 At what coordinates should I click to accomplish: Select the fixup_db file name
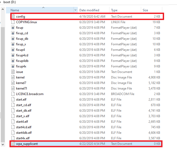[22, 39]
